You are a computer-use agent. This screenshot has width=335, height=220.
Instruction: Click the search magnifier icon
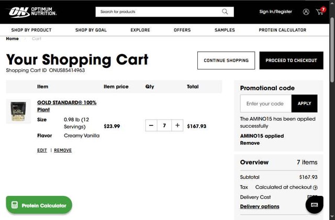tap(225, 11)
